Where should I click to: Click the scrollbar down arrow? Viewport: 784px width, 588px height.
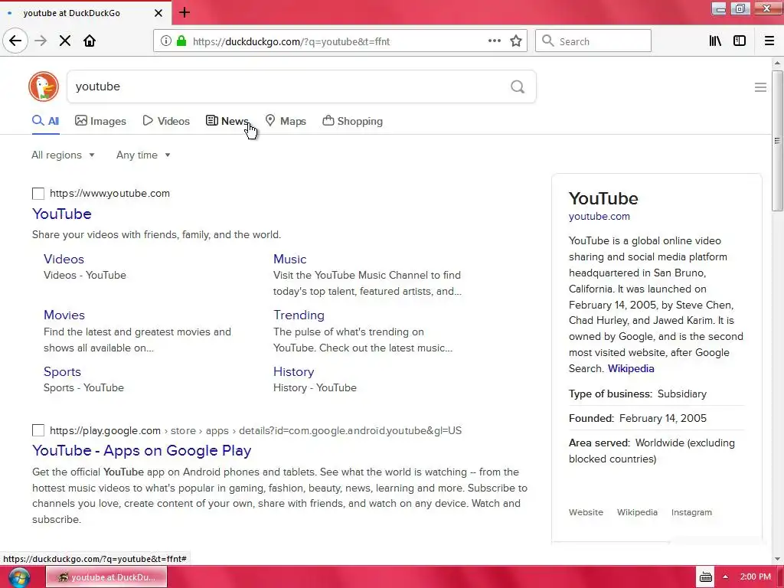(x=777, y=558)
